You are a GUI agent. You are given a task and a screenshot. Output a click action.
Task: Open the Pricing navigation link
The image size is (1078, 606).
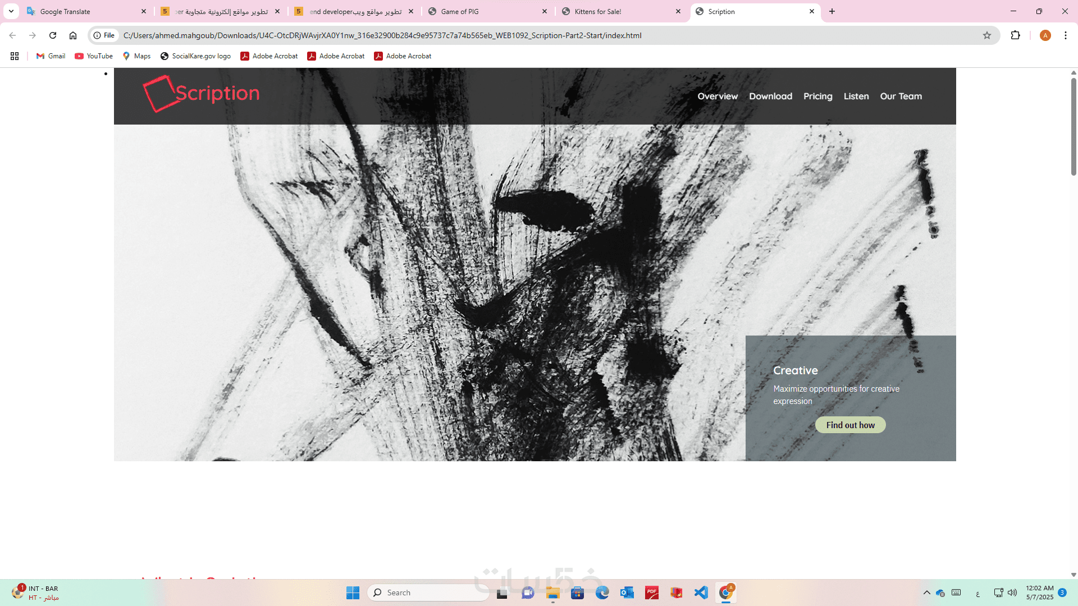817,97
